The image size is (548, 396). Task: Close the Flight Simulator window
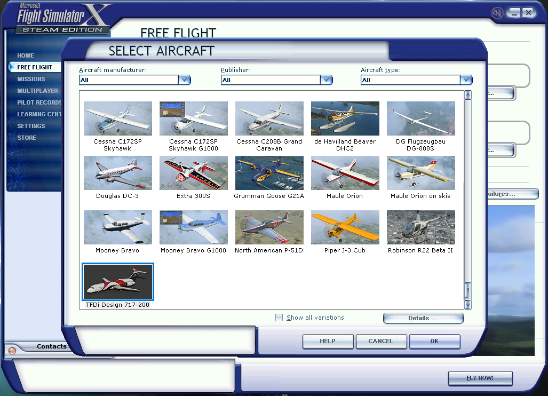[x=528, y=13]
